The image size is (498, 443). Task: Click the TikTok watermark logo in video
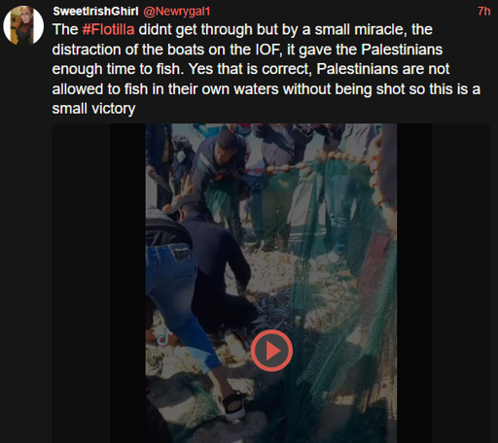(163, 337)
